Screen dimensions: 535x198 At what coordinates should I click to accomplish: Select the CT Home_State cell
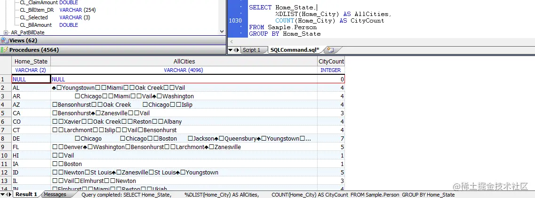pyautogui.click(x=31, y=130)
